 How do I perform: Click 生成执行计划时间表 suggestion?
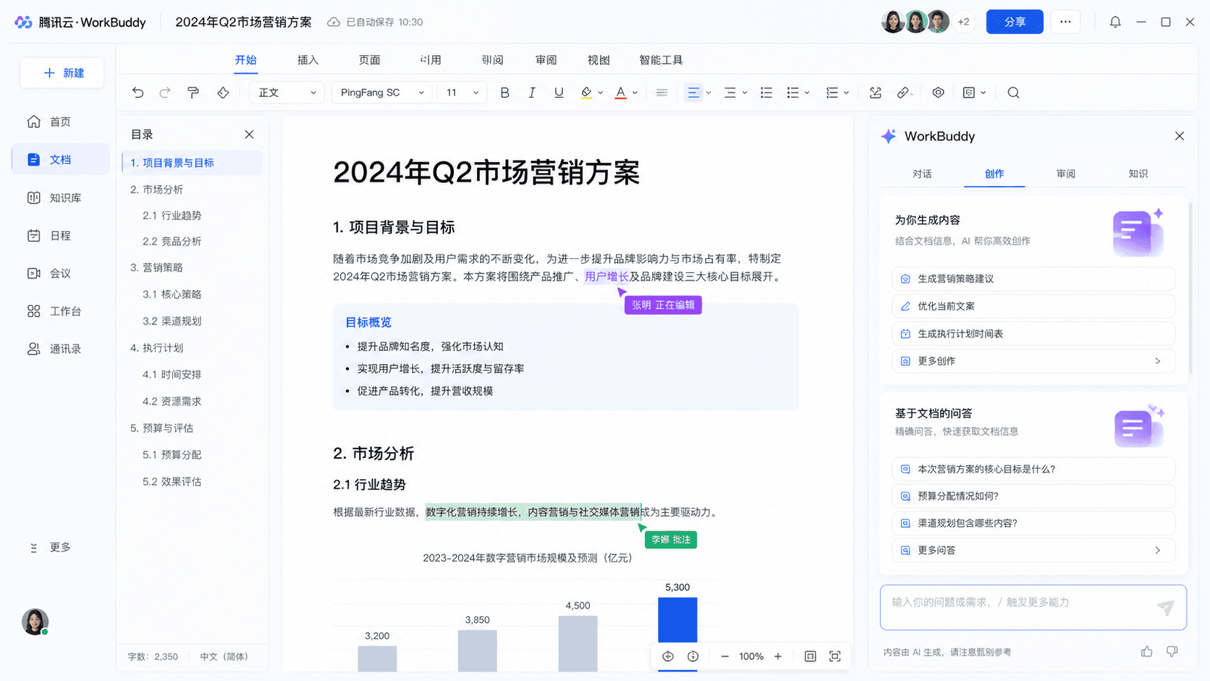coord(1033,334)
